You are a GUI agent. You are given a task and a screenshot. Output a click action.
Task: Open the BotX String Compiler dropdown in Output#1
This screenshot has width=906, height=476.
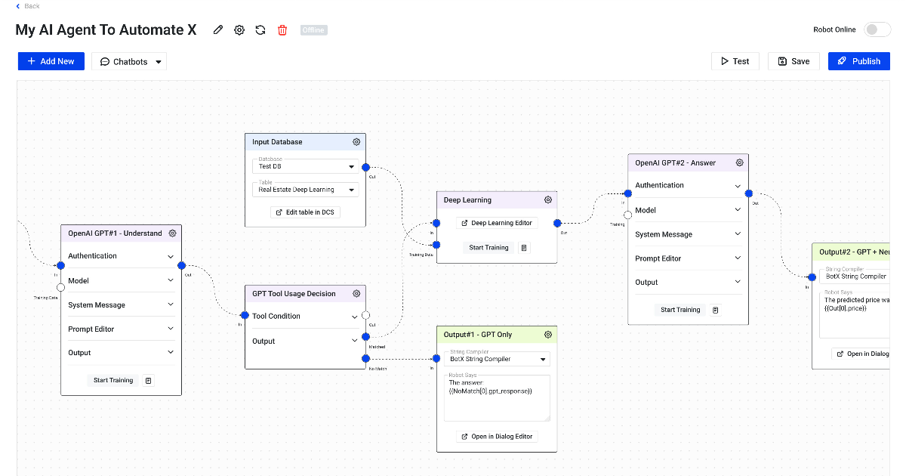tap(496, 358)
